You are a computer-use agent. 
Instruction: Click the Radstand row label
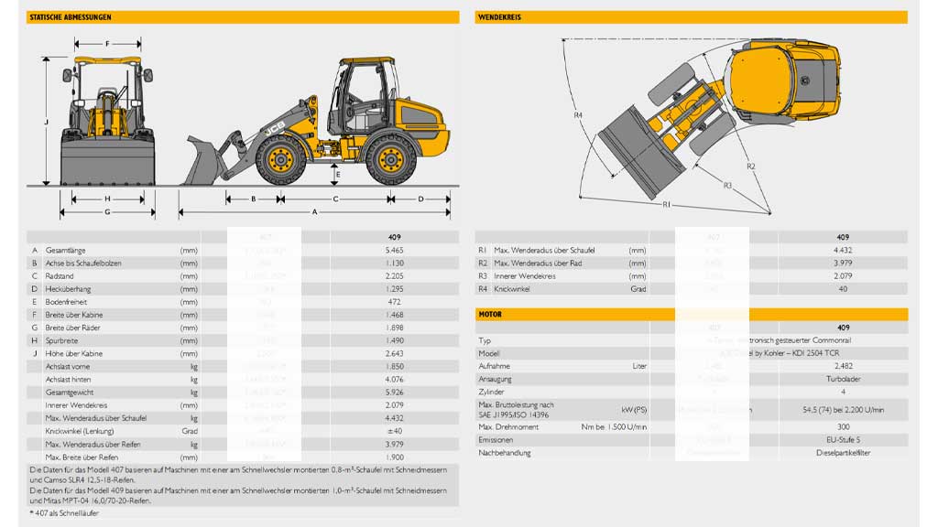pos(60,276)
